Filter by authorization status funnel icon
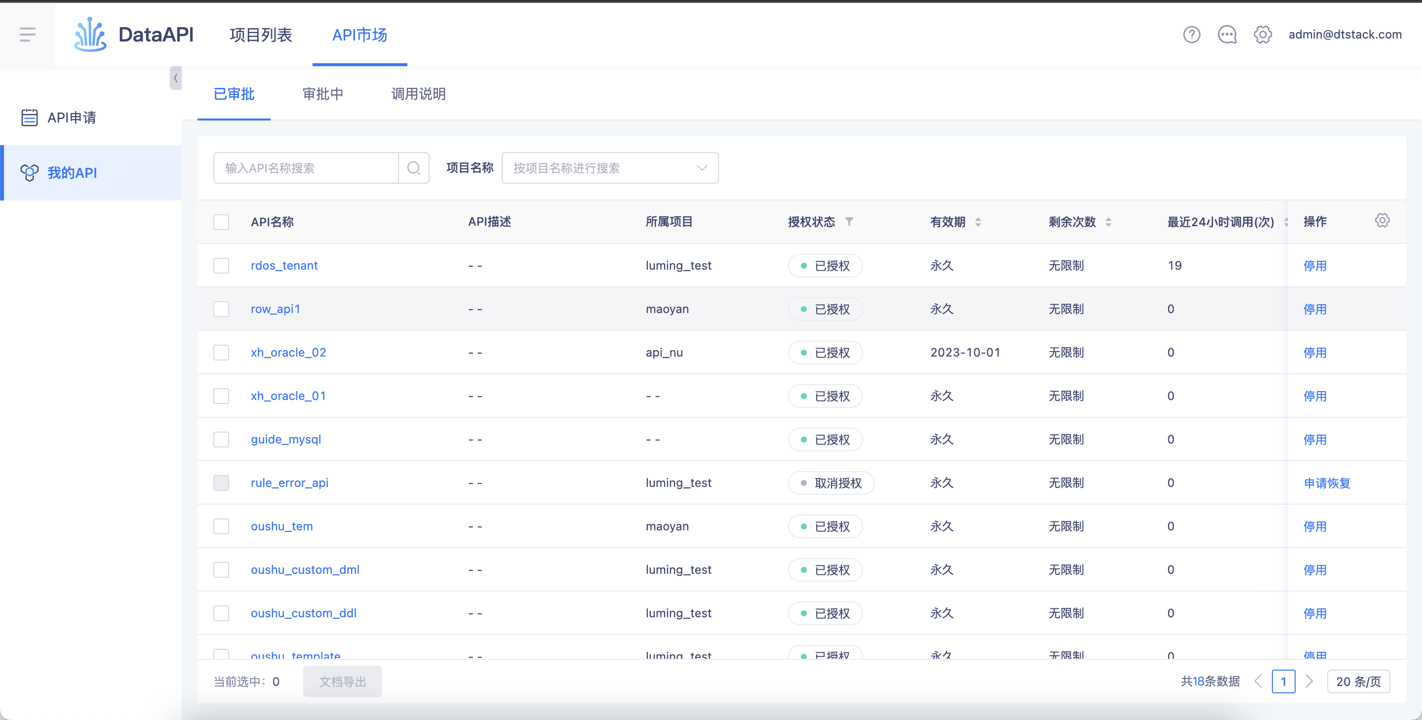 pyautogui.click(x=849, y=222)
